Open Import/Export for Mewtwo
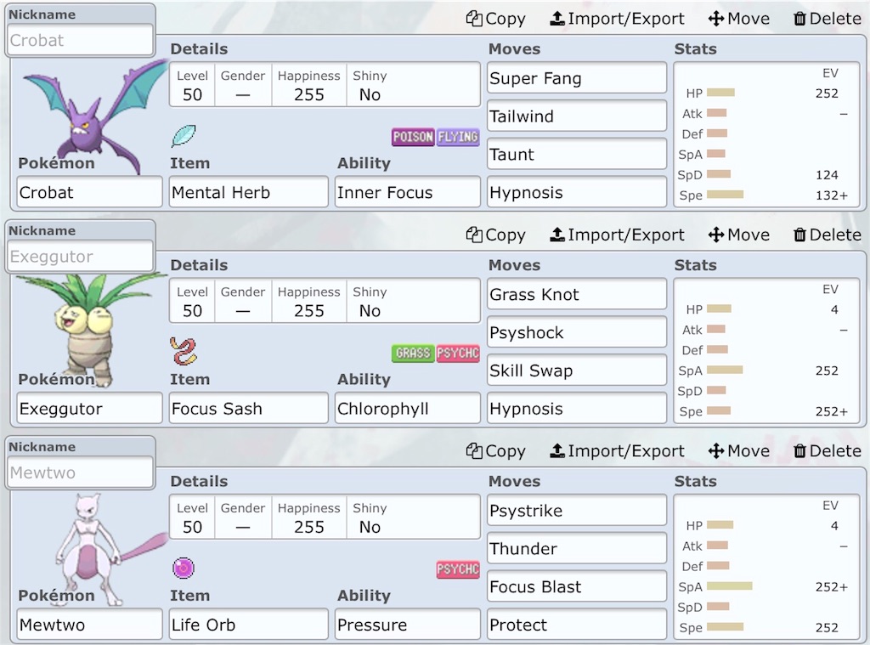870x645 pixels. pyautogui.click(x=617, y=451)
